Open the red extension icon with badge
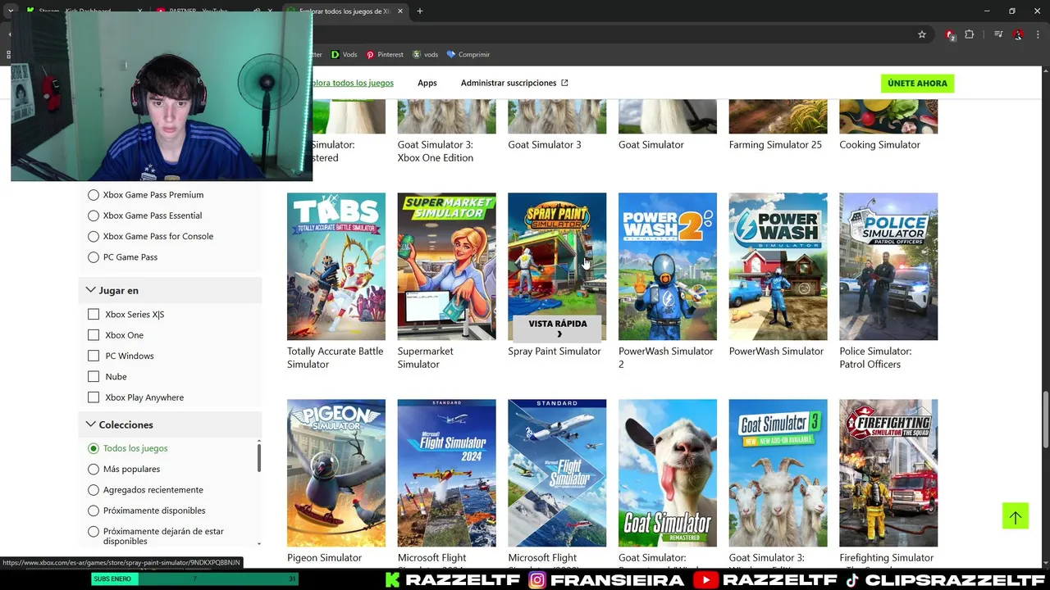1050x590 pixels. pos(950,34)
